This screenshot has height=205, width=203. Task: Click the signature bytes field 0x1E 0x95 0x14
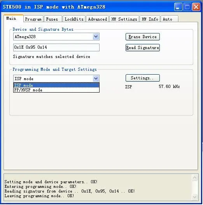[x=56, y=47]
